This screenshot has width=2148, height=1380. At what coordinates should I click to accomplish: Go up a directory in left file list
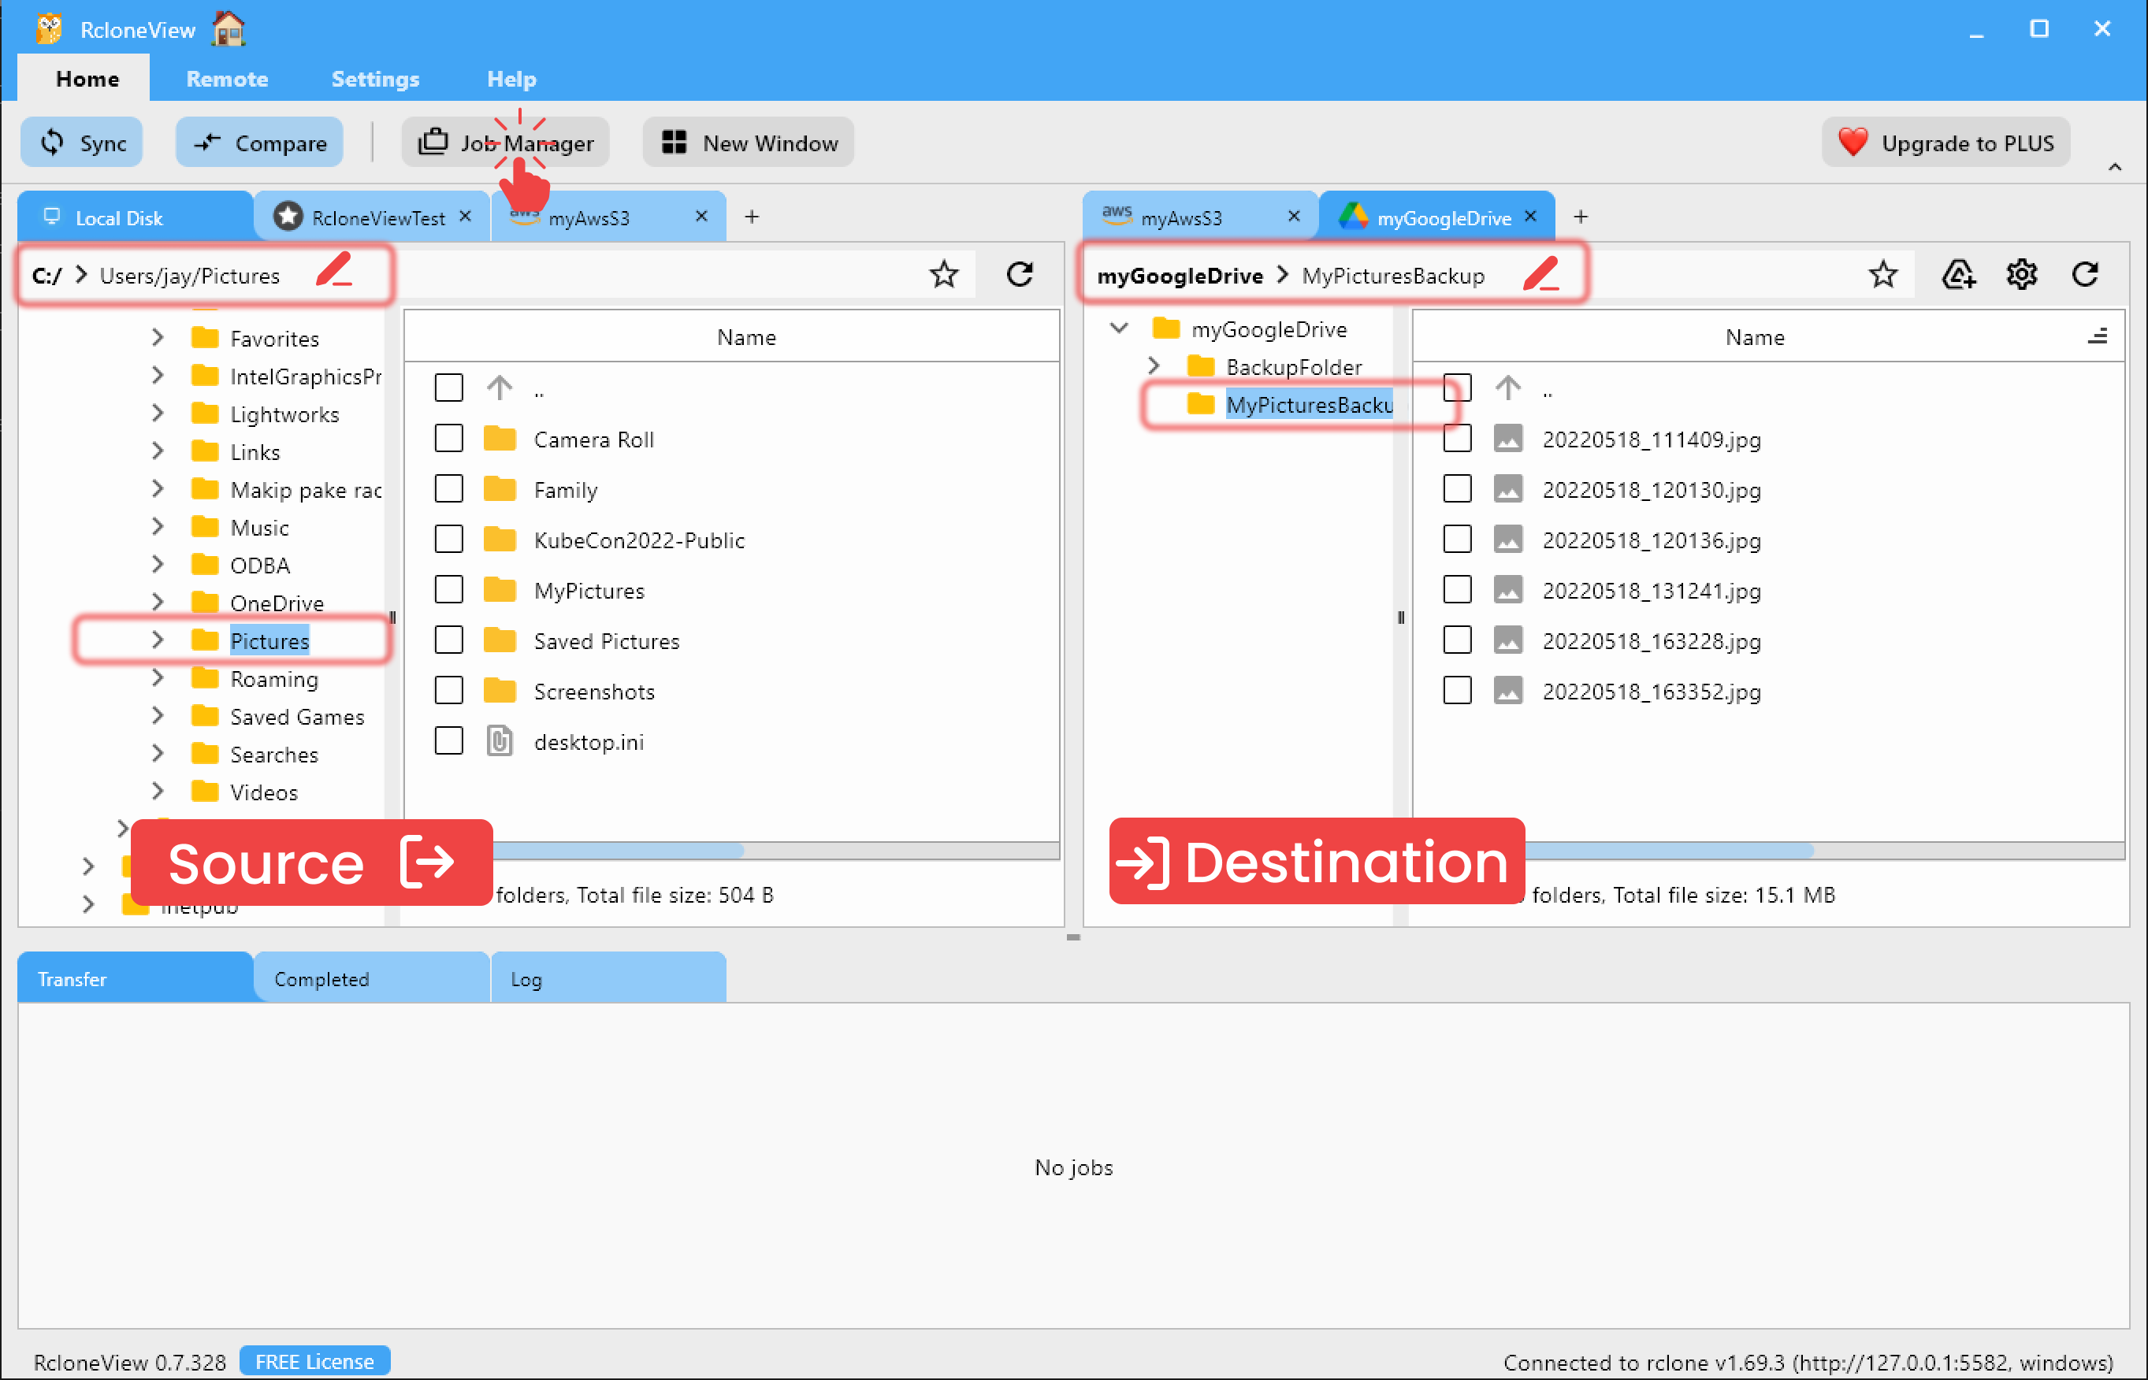tap(500, 388)
